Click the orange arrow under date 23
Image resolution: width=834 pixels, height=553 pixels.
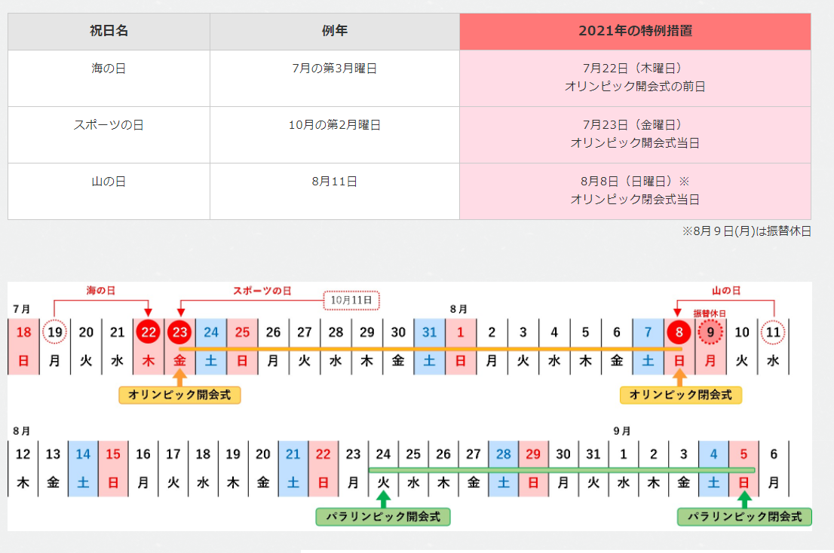[x=179, y=377]
